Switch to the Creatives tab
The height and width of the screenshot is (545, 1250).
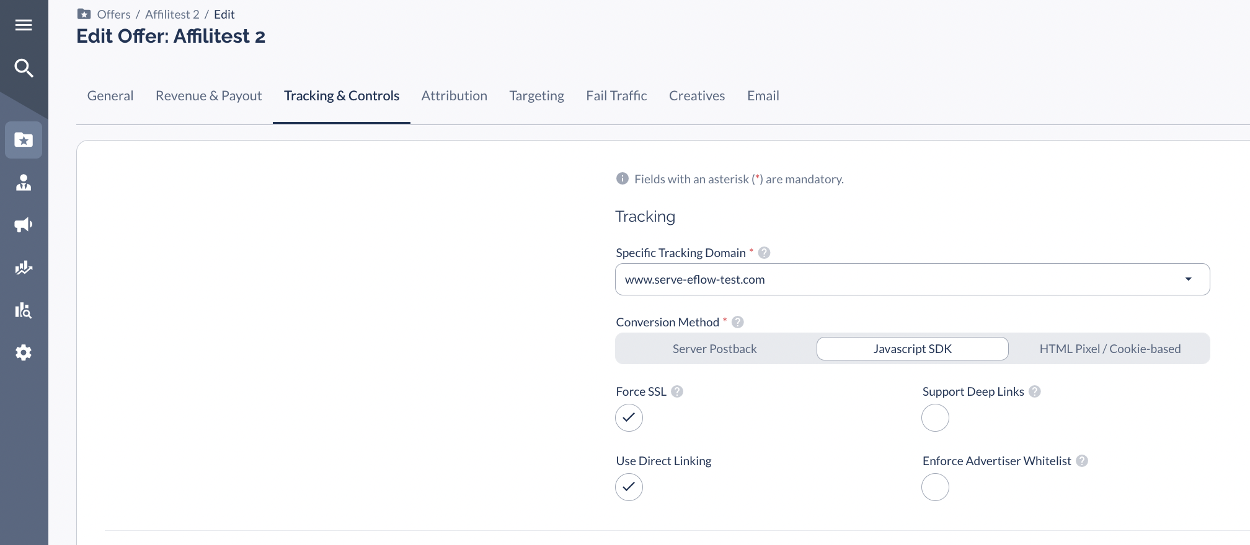697,96
